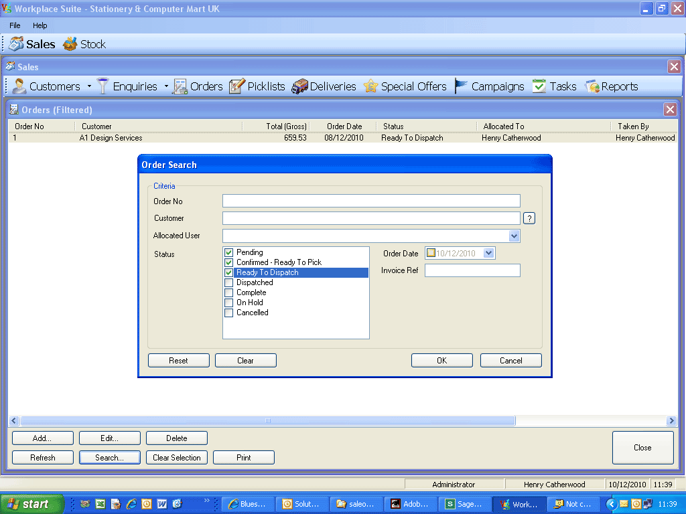Open the Orders section in the Sales toolbar
The height and width of the screenshot is (514, 686).
coord(198,86)
